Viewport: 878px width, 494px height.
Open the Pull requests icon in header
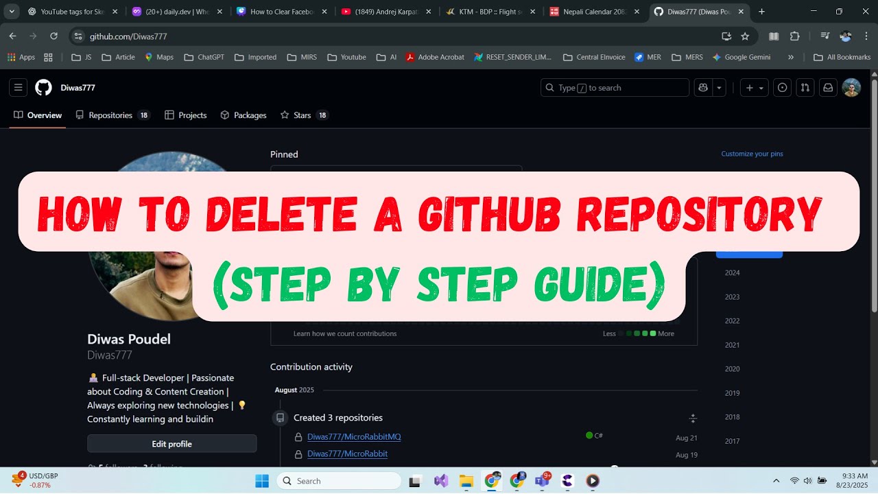click(x=805, y=87)
